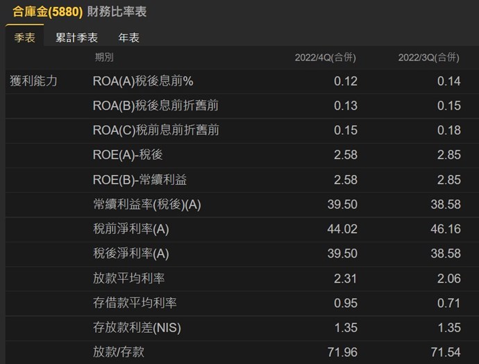Select the 季表 tab

pos(24,38)
